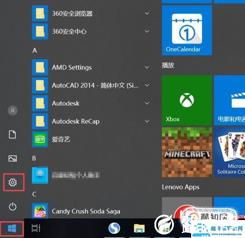The height and width of the screenshot is (238, 245).
Task: Expand the 360安全浏览器 folder chevron
Action: coord(147,13)
